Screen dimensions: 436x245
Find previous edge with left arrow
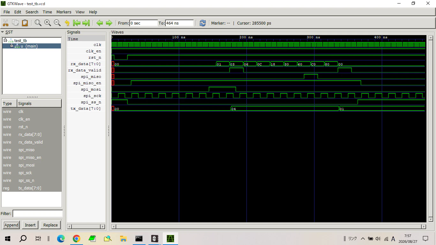(100, 23)
